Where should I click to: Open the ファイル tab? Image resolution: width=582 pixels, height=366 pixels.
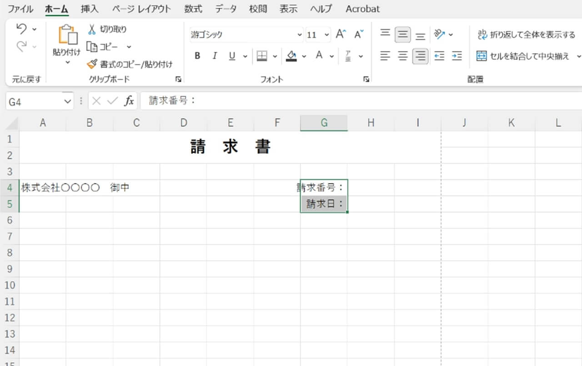coord(20,9)
